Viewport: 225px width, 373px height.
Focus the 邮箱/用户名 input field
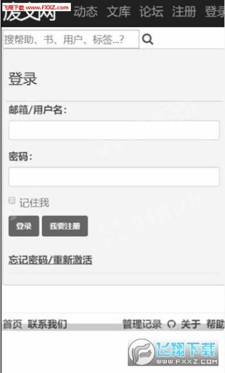tap(114, 130)
